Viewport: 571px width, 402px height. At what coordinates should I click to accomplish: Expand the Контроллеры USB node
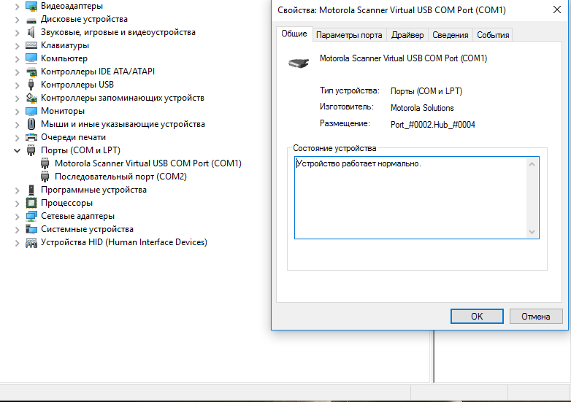pos(17,85)
